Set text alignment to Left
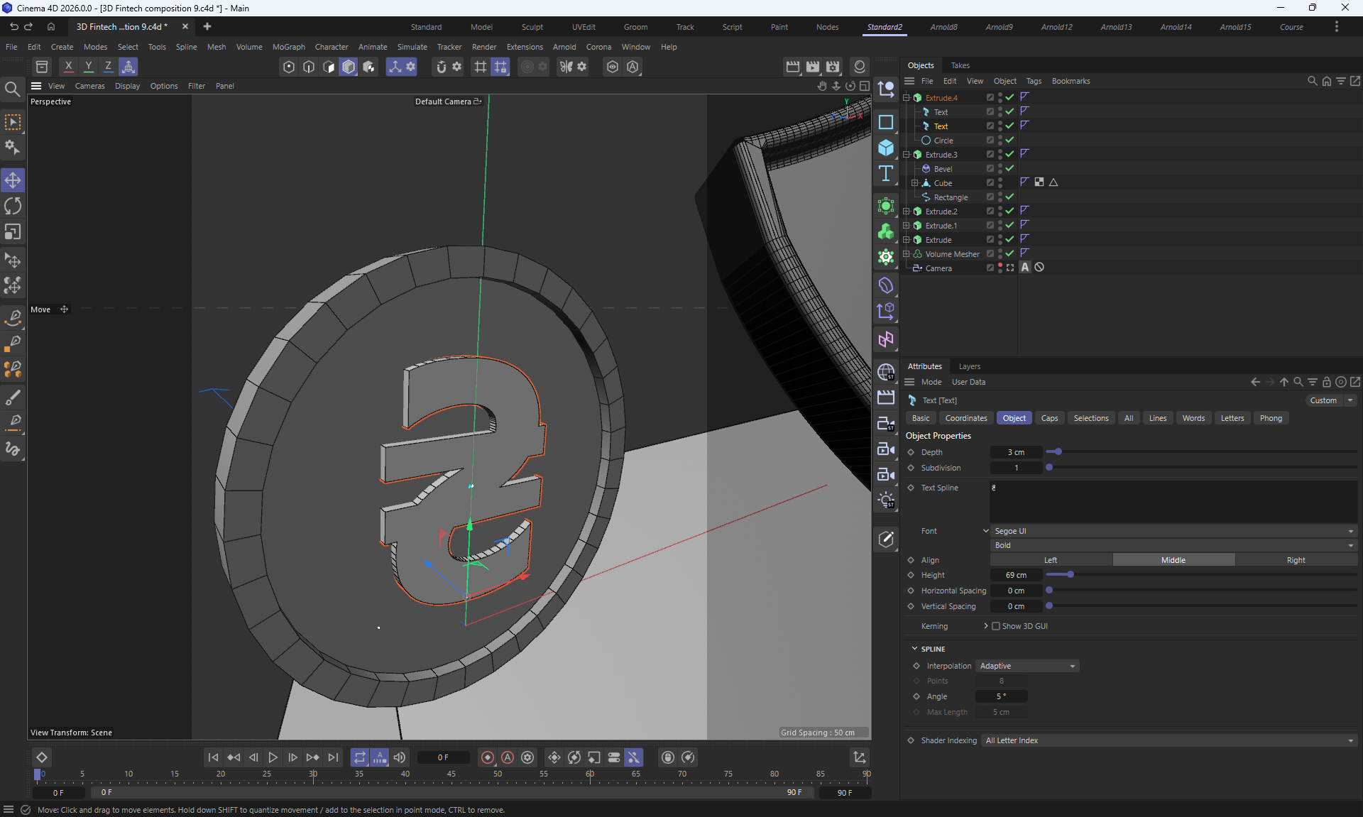 [x=1051, y=560]
